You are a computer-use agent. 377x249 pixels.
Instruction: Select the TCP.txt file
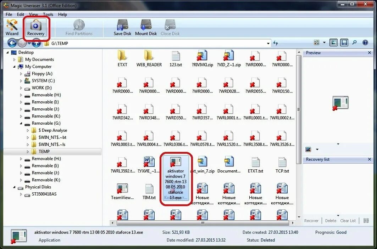tap(282, 165)
